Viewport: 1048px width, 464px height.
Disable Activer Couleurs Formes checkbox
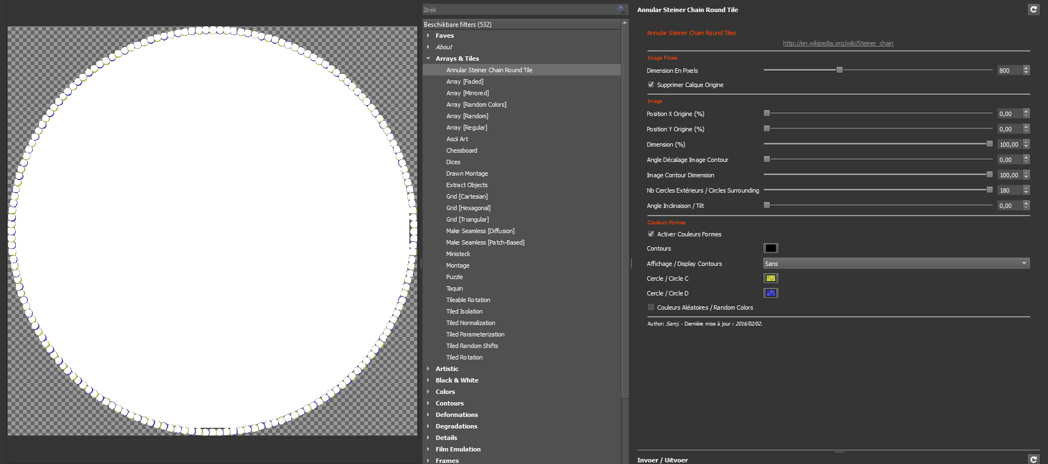(651, 234)
